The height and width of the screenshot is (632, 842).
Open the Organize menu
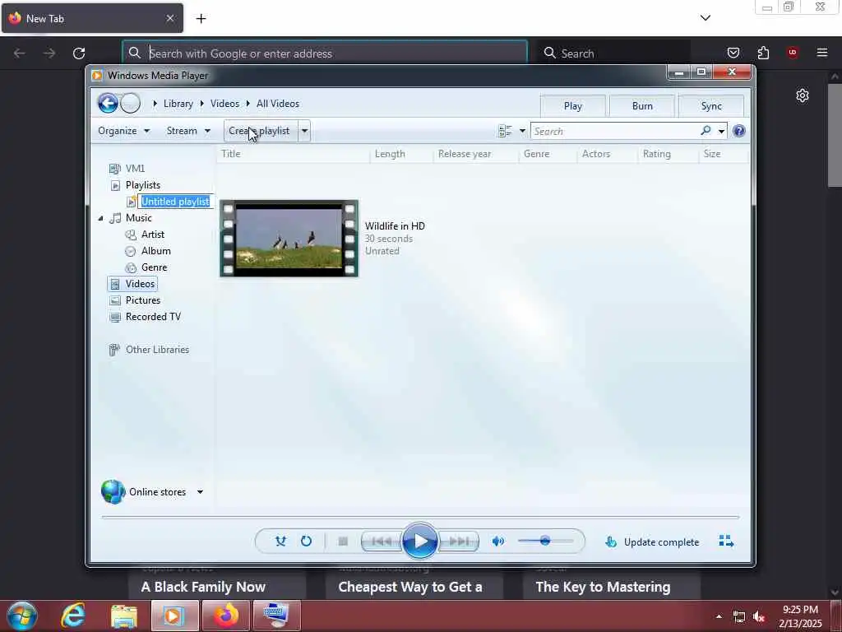click(x=123, y=131)
